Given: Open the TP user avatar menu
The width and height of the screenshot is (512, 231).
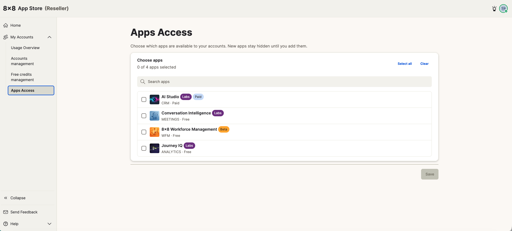Looking at the screenshot, I should [503, 9].
